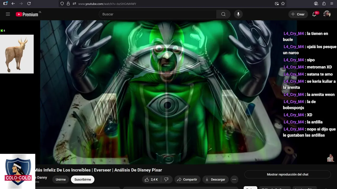The width and height of the screenshot is (337, 189).
Task: Bookmark this page with the star
Action: pyautogui.click(x=283, y=4)
